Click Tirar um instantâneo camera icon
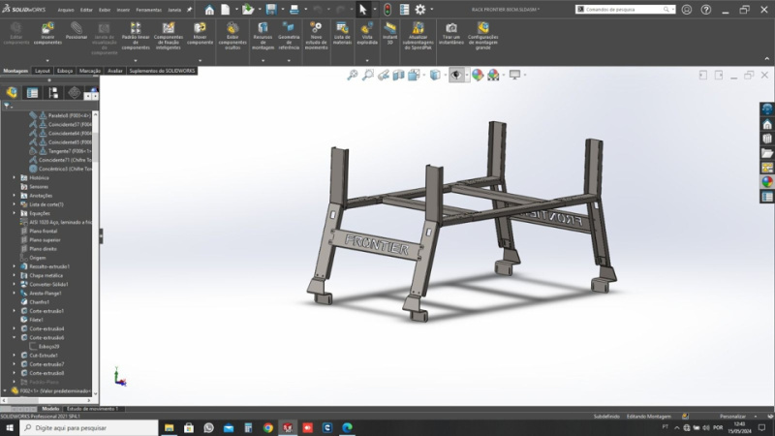Viewport: 775px width, 436px height. click(451, 34)
